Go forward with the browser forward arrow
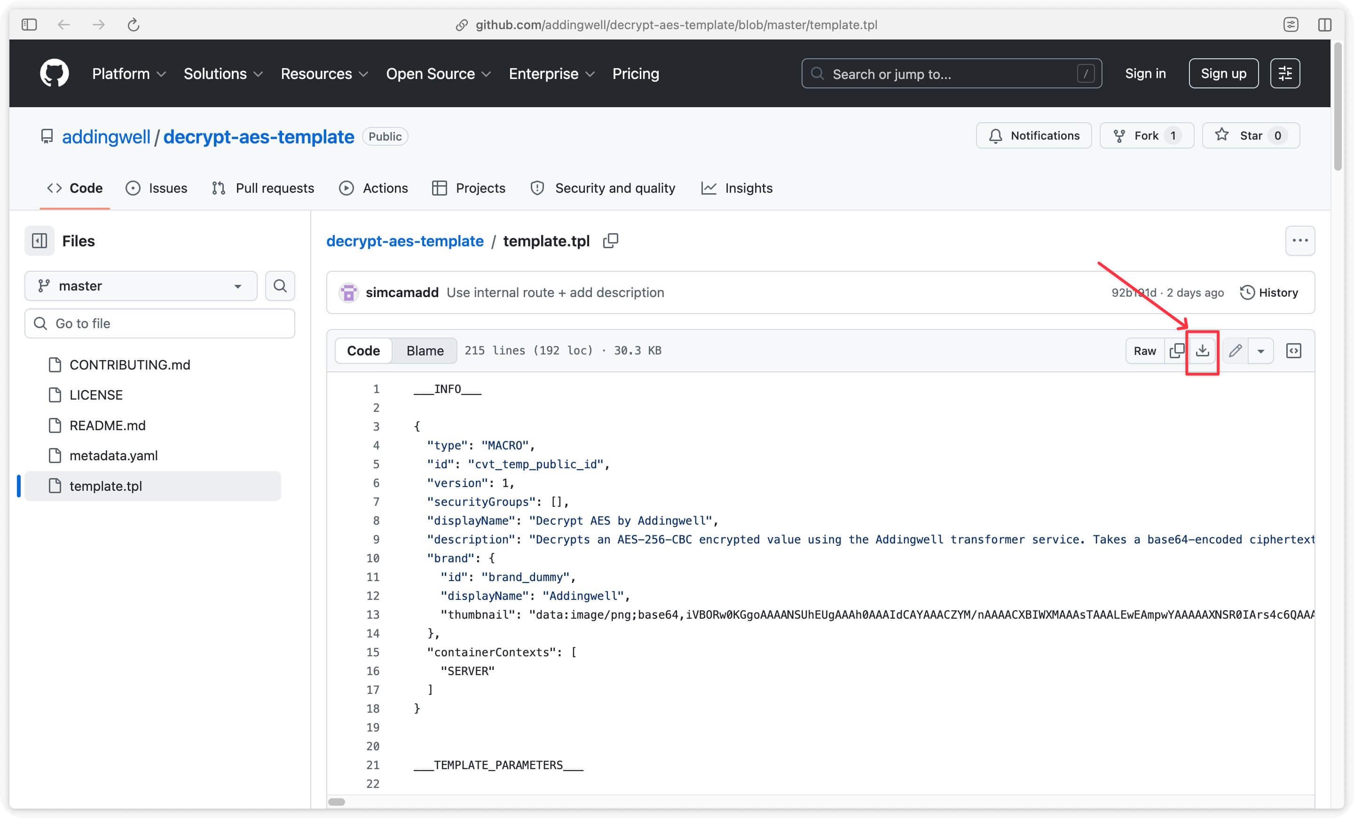Image resolution: width=1354 pixels, height=818 pixels. [98, 25]
